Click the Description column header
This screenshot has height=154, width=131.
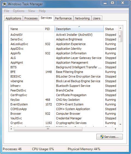point(79,29)
